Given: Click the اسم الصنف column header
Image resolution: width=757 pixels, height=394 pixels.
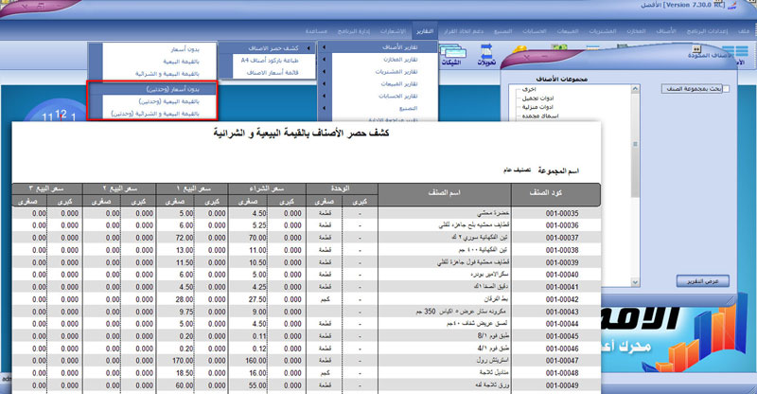Looking at the screenshot, I should tap(444, 192).
